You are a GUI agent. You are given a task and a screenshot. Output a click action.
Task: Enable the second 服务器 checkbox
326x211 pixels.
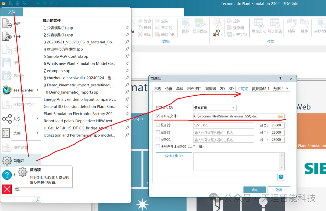(158, 132)
